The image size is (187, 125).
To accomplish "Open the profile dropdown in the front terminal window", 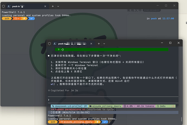I will coord(104,44).
